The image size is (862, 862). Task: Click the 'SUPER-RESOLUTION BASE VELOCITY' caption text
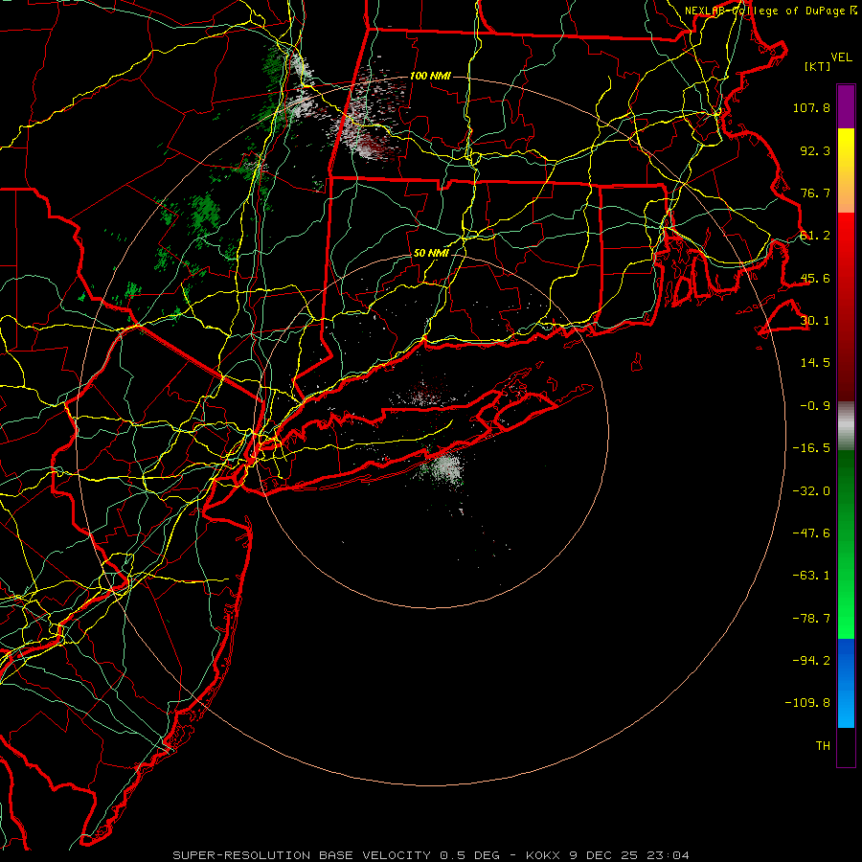(x=304, y=855)
